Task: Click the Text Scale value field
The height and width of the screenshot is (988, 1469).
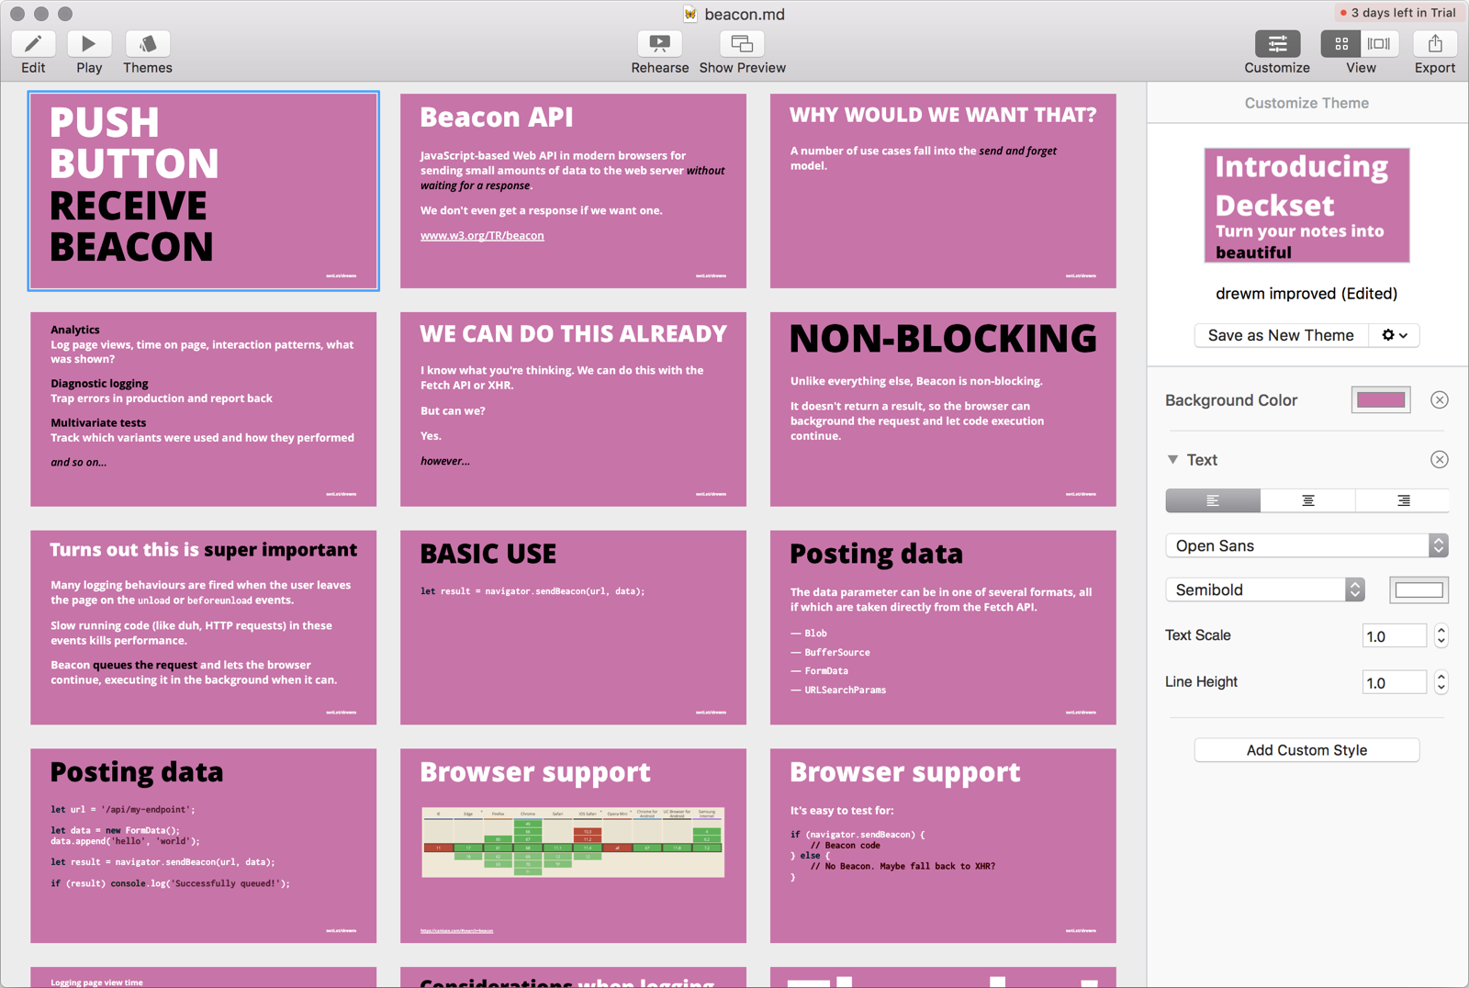Action: [x=1395, y=635]
